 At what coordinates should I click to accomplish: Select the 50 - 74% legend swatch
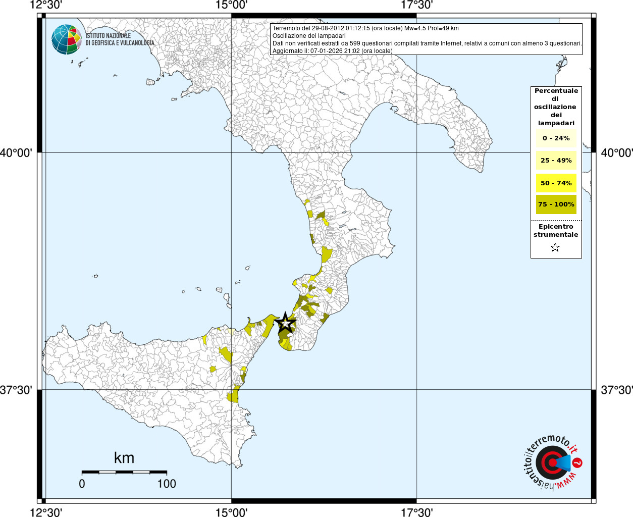556,183
